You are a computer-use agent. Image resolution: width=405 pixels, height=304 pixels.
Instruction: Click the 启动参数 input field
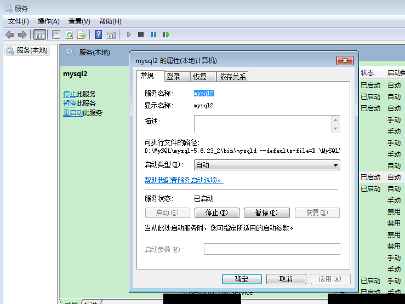[272, 249]
